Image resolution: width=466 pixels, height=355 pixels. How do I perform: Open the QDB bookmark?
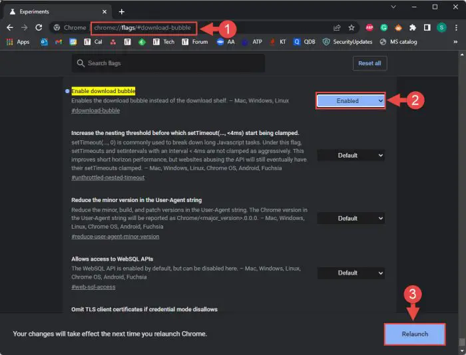[x=304, y=42]
